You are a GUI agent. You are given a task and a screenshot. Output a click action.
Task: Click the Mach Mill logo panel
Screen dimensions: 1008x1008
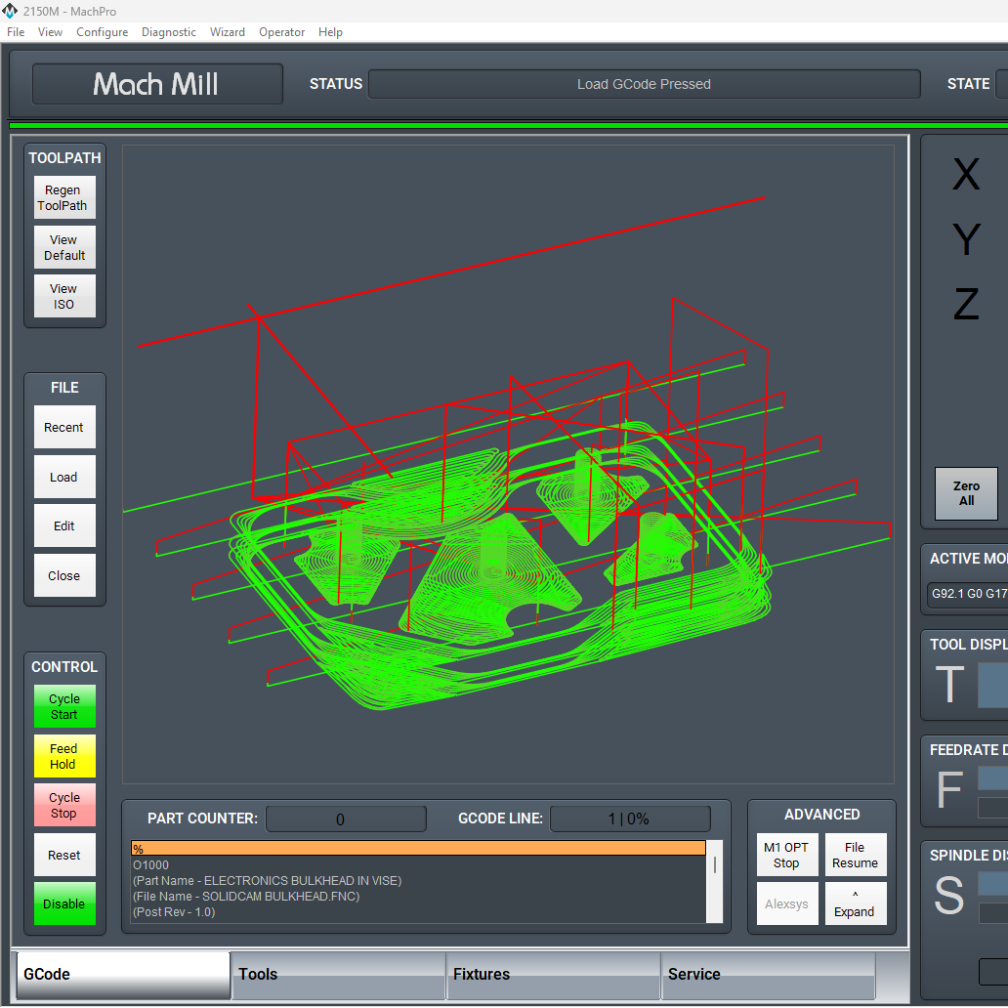(157, 84)
